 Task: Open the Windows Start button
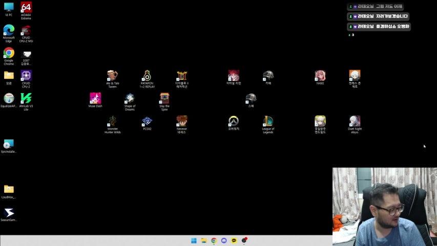194,240
